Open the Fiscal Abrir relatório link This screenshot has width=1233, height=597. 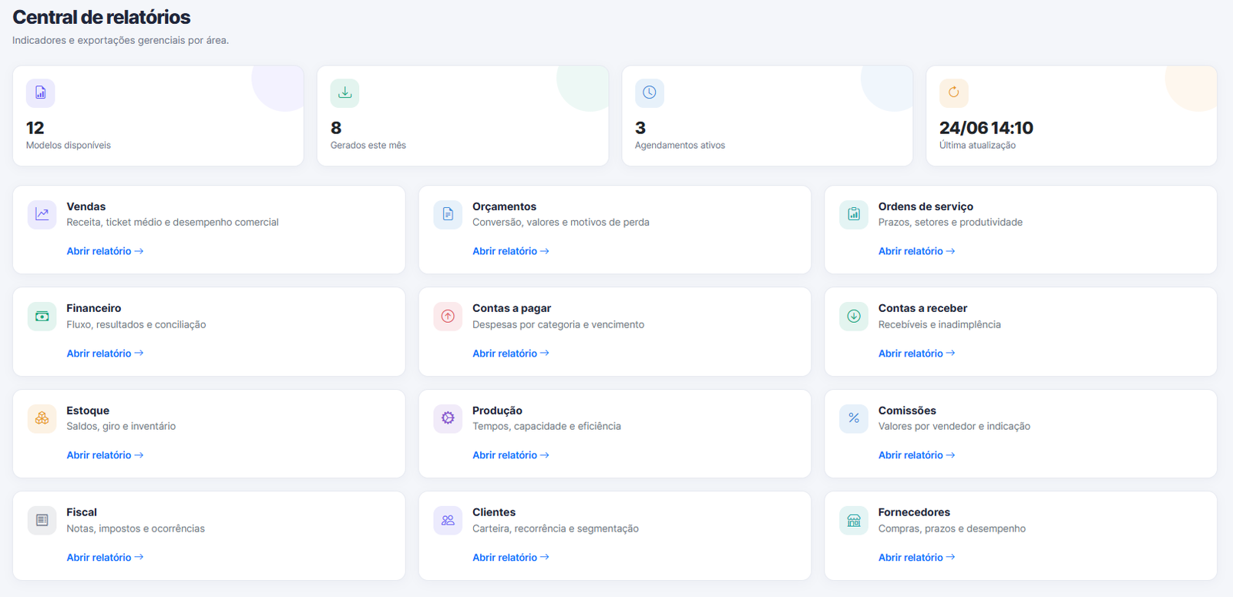[x=105, y=558]
